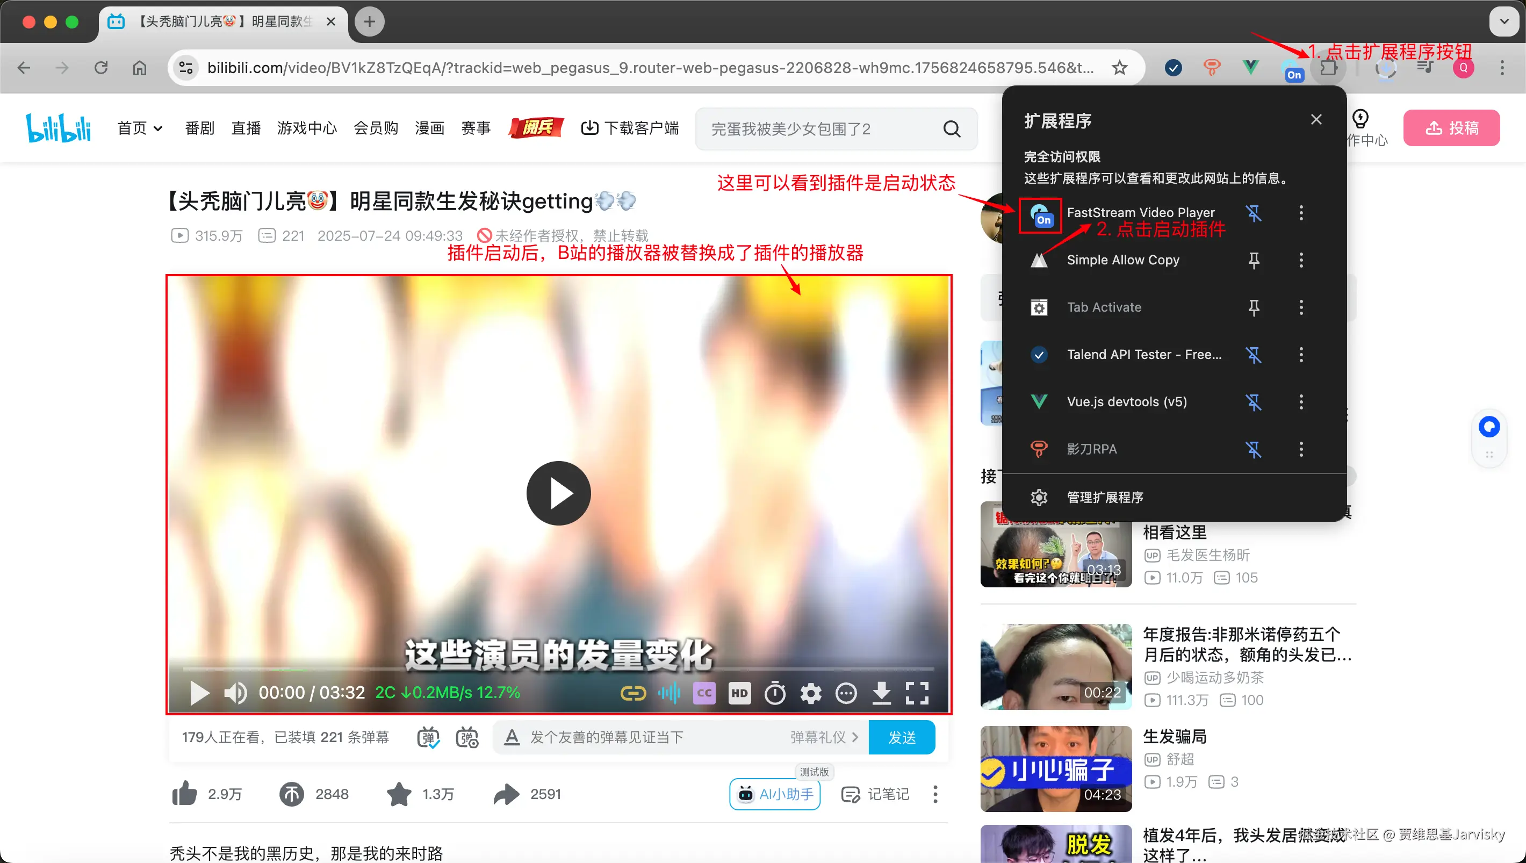Toggle danmaku display switch below player
The width and height of the screenshot is (1526, 863).
[428, 737]
